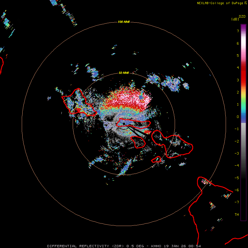Click the -4 value on the legend
This screenshot has height=248, width=248.
click(237, 165)
